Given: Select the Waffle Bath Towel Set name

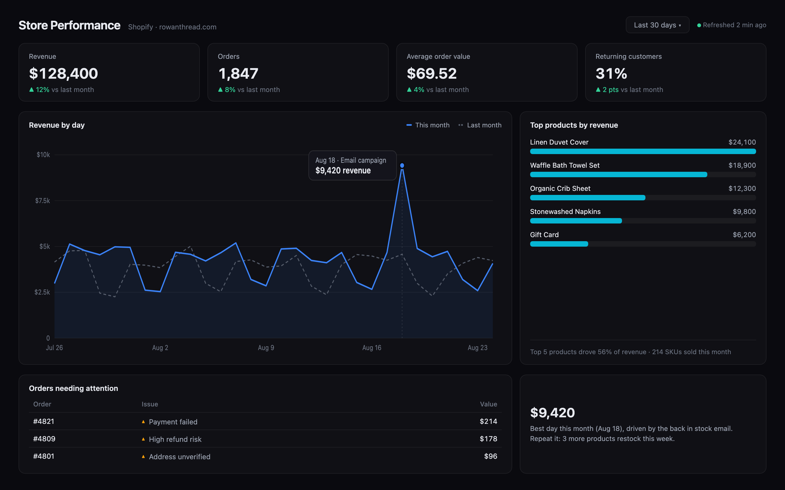Looking at the screenshot, I should click(565, 165).
